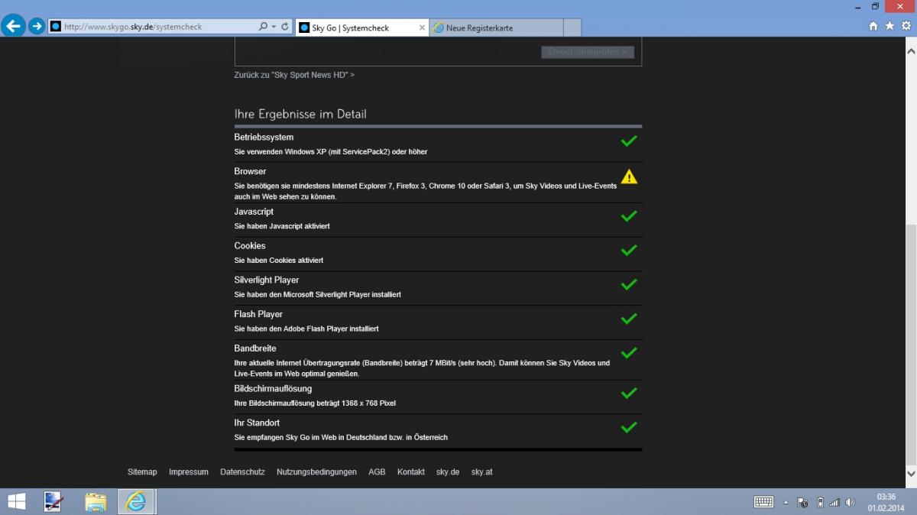
Task: Go forward with the browser forward arrow
Action: (36, 26)
